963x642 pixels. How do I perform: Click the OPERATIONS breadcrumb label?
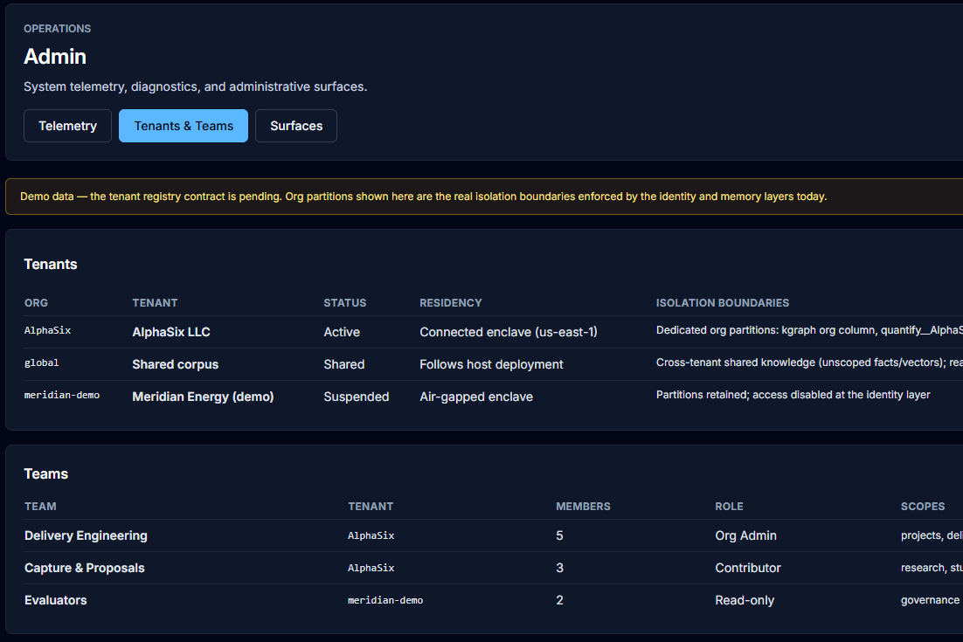click(57, 29)
